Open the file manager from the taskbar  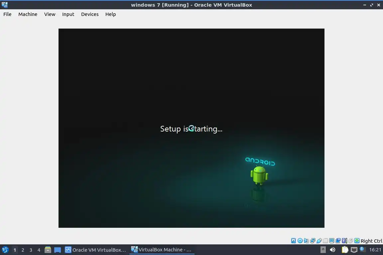[x=48, y=250]
